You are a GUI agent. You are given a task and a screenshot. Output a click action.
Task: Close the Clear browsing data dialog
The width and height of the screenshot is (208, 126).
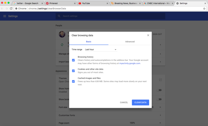tap(148, 35)
